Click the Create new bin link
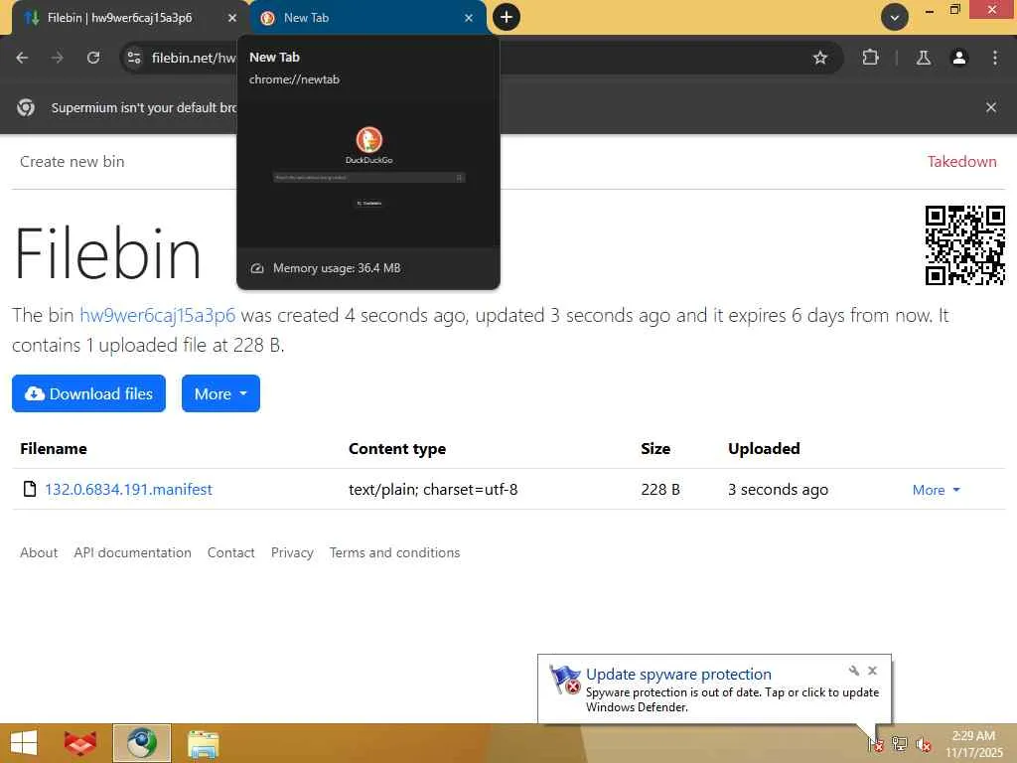The image size is (1017, 763). (x=72, y=162)
